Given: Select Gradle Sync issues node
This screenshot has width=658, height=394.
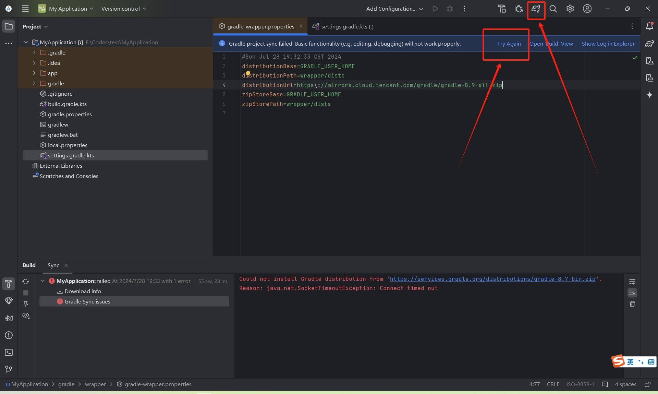Looking at the screenshot, I should coord(134,301).
